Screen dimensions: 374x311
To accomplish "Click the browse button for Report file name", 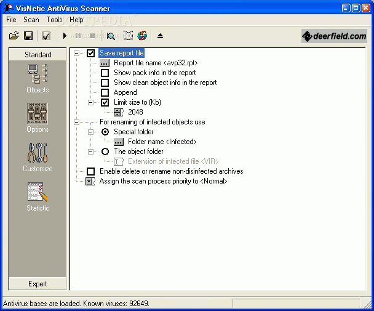I will [x=105, y=63].
